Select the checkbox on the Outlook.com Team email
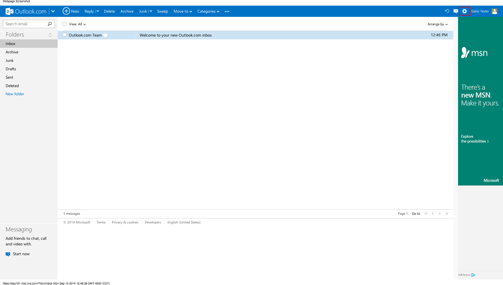Image resolution: width=503 pixels, height=285 pixels. point(64,35)
